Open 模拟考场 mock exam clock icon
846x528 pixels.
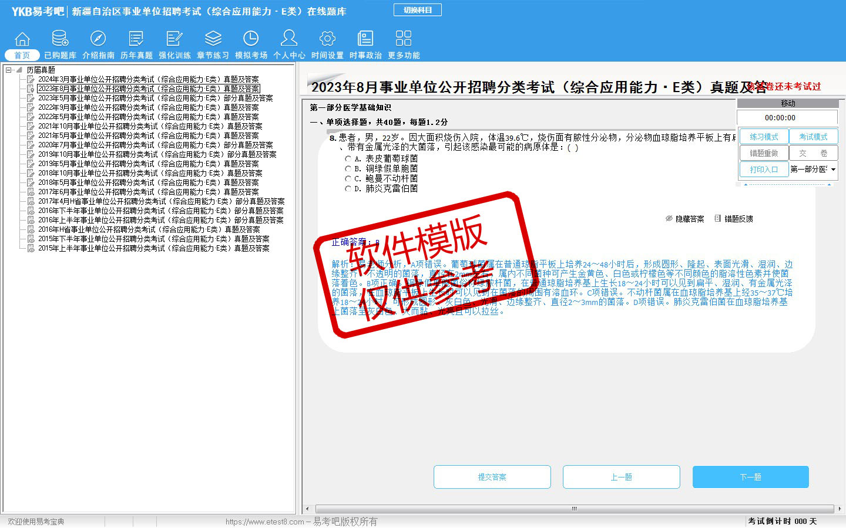point(251,39)
